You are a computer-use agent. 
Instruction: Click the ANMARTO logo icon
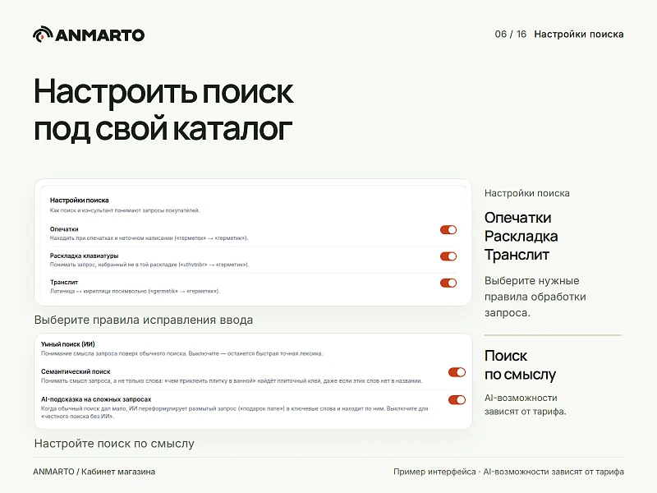click(43, 35)
